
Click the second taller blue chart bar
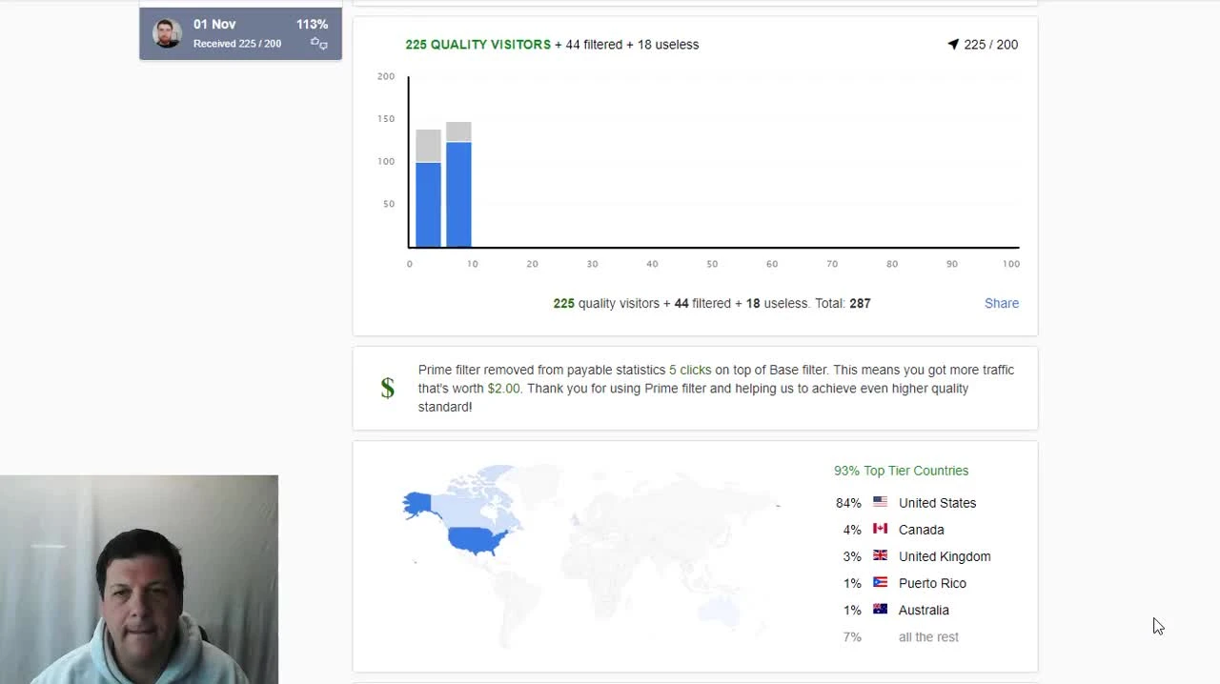(x=458, y=194)
